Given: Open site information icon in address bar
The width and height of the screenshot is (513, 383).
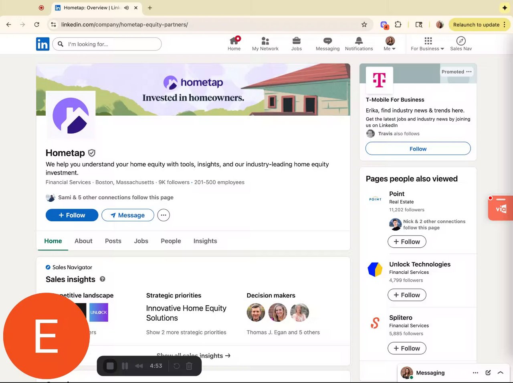Looking at the screenshot, I should (x=53, y=24).
